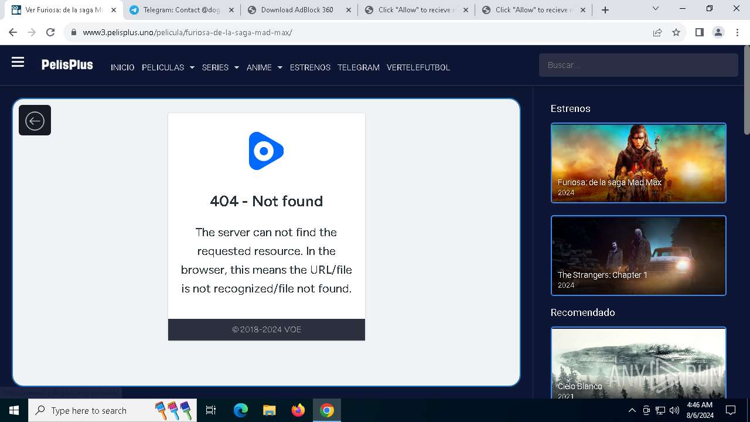Screen dimensions: 750x422
Task: Expand the ANIME dropdown
Action: [x=264, y=67]
